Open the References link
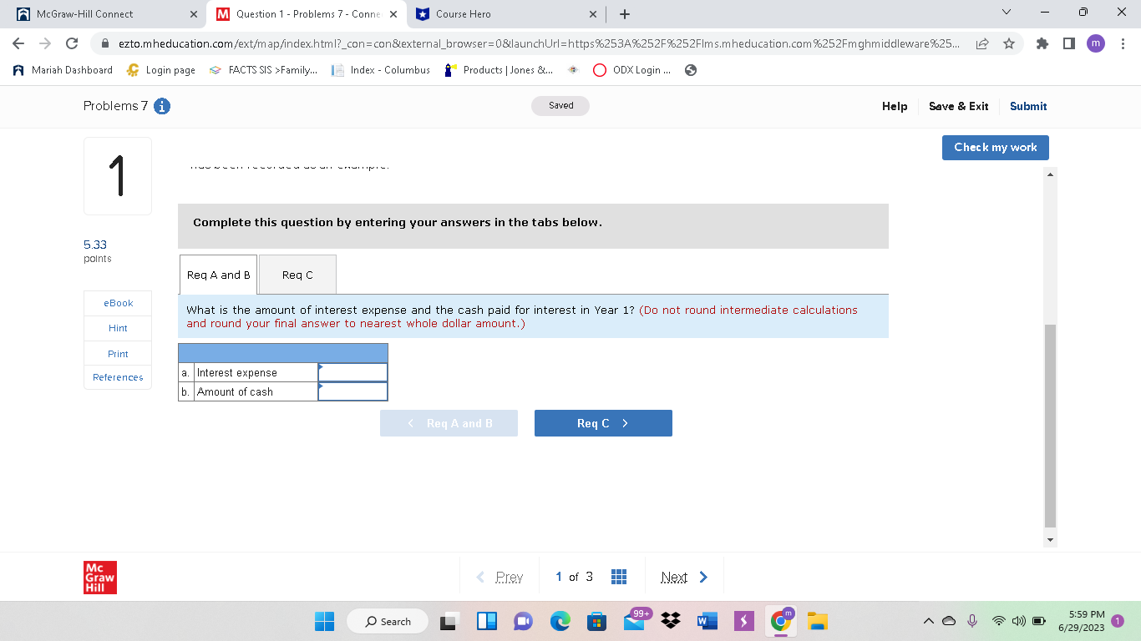The image size is (1141, 641). [117, 377]
